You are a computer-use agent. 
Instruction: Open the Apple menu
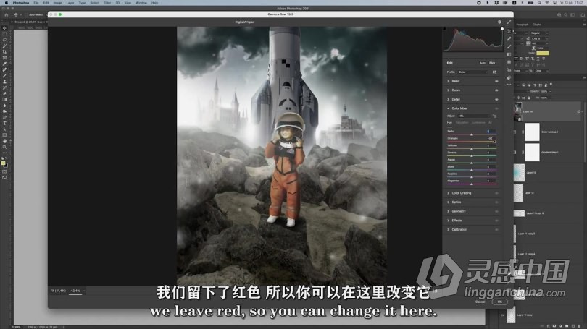[x=6, y=3]
